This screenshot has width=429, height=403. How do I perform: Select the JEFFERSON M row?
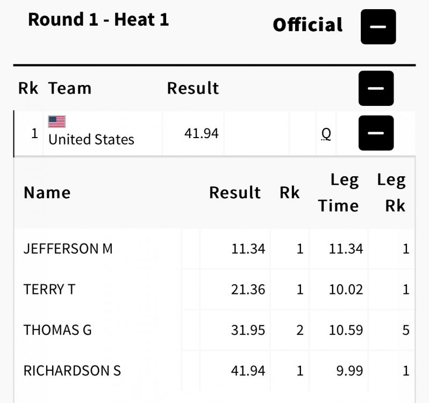[x=68, y=249]
